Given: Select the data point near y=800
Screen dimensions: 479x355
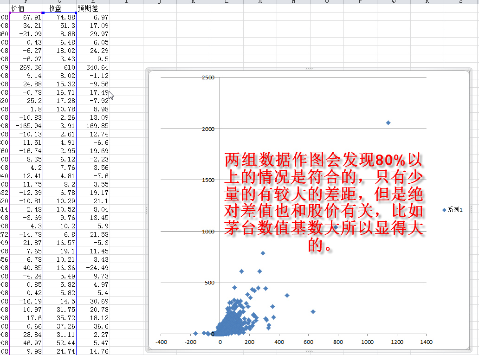Looking at the screenshot, I should (263, 253).
